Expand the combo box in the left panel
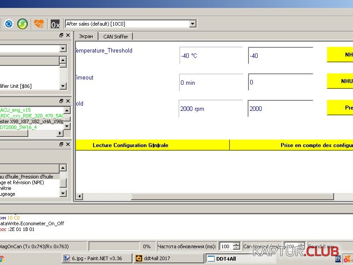The height and width of the screenshot is (265, 353). click(x=63, y=49)
